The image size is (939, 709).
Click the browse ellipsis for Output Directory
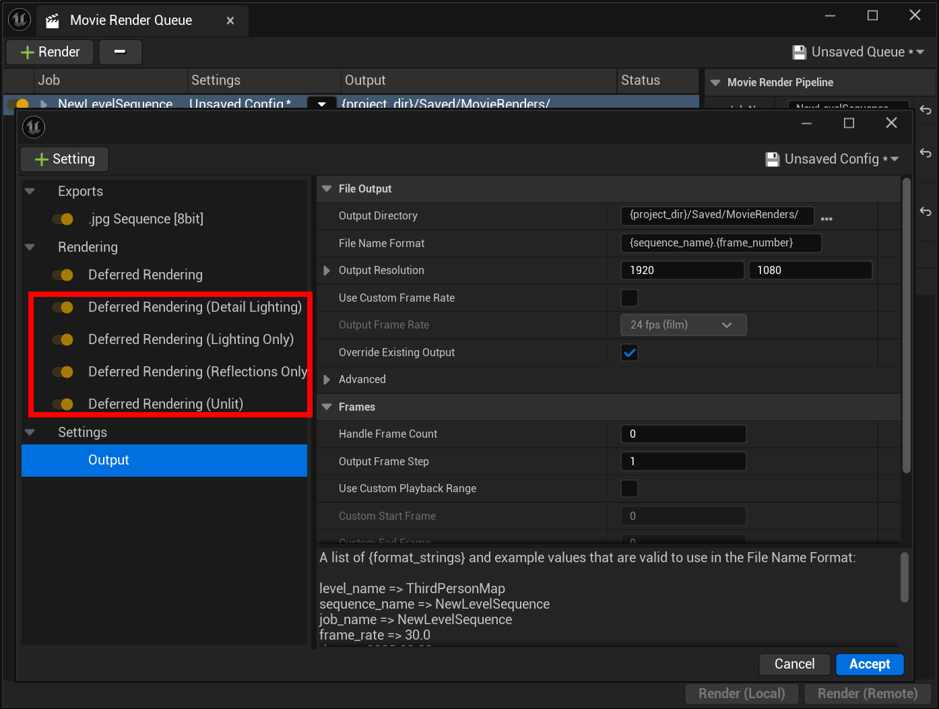pos(827,218)
